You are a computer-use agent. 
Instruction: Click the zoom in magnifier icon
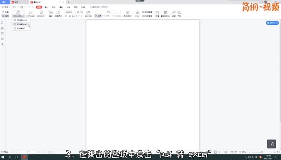click(82, 12)
